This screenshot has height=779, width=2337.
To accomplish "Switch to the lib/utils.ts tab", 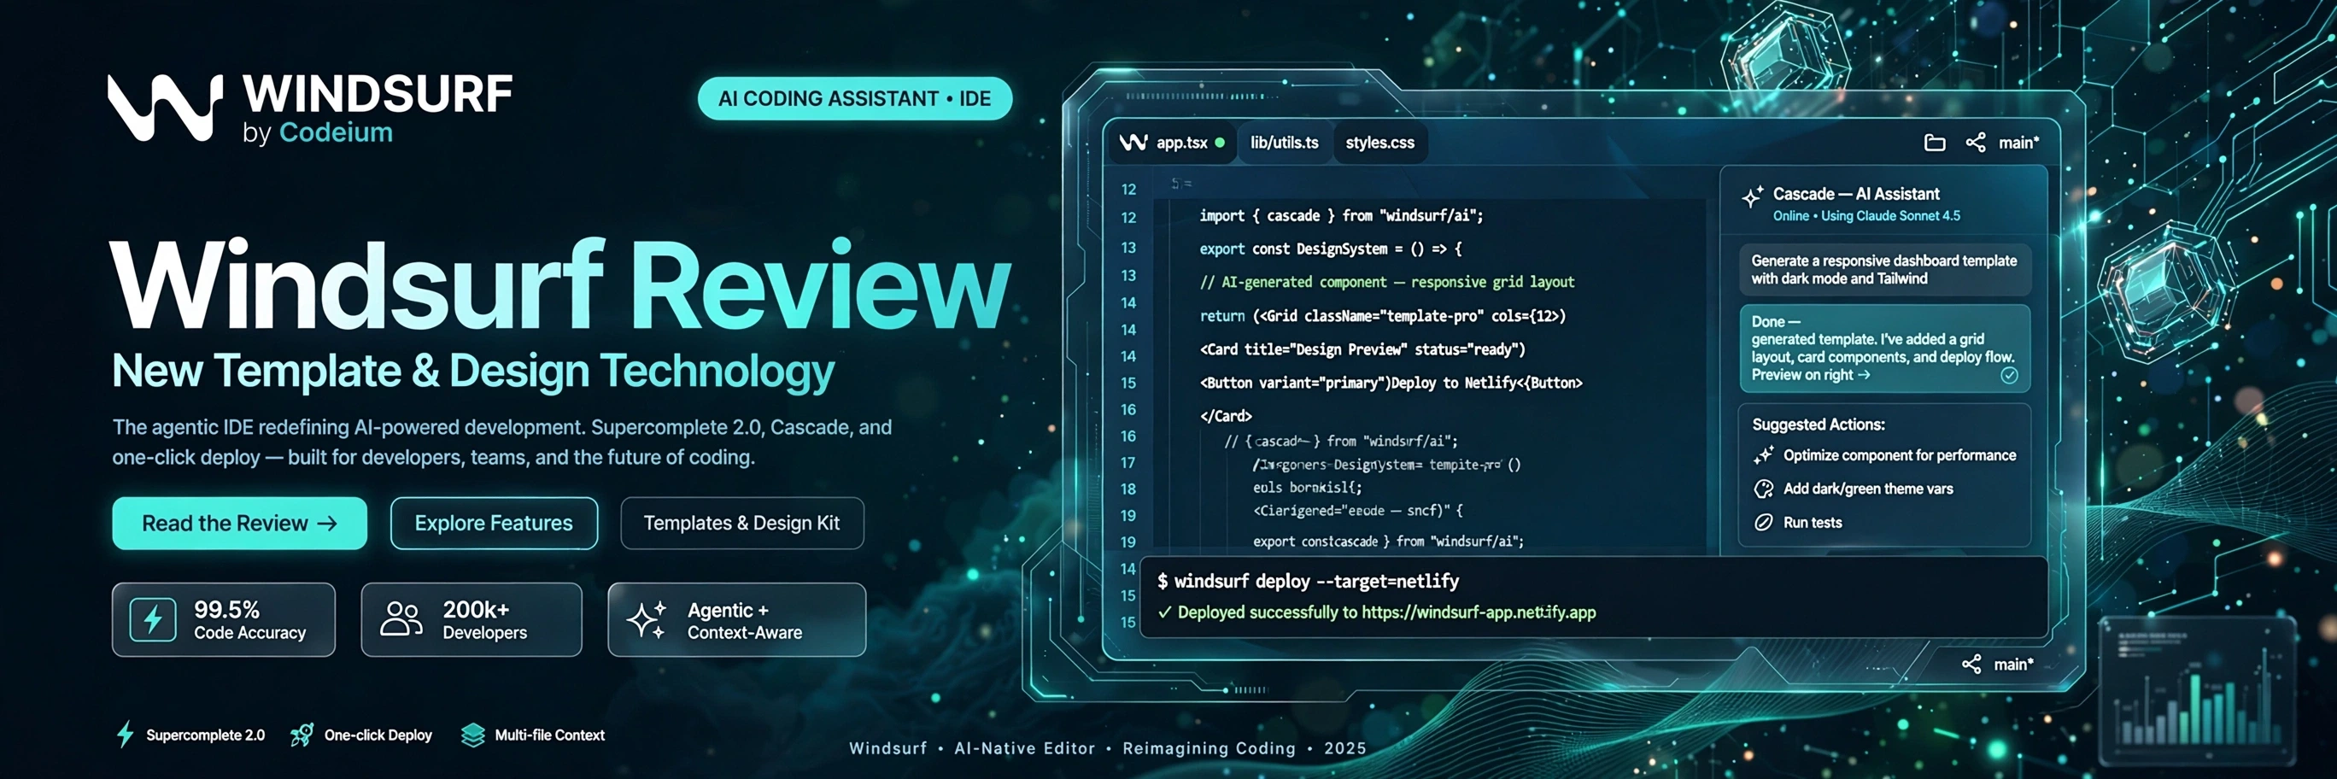I will (1284, 143).
